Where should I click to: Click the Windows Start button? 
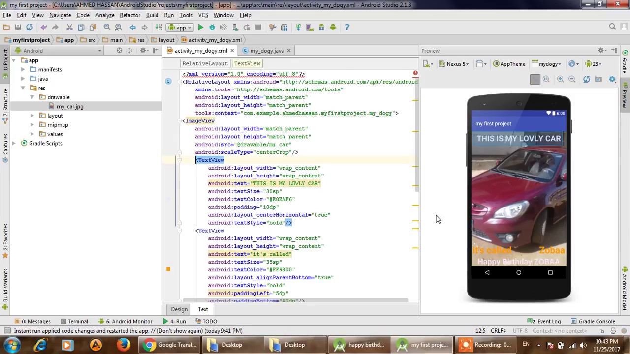tap(12, 345)
